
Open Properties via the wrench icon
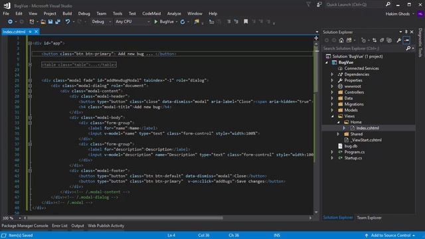point(398,40)
